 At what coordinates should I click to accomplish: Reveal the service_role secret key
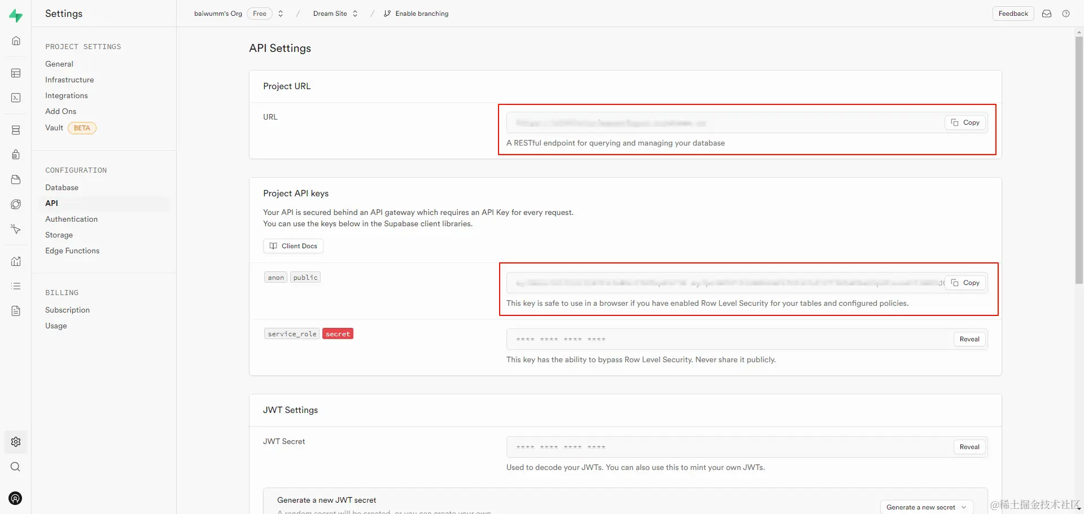pyautogui.click(x=969, y=339)
